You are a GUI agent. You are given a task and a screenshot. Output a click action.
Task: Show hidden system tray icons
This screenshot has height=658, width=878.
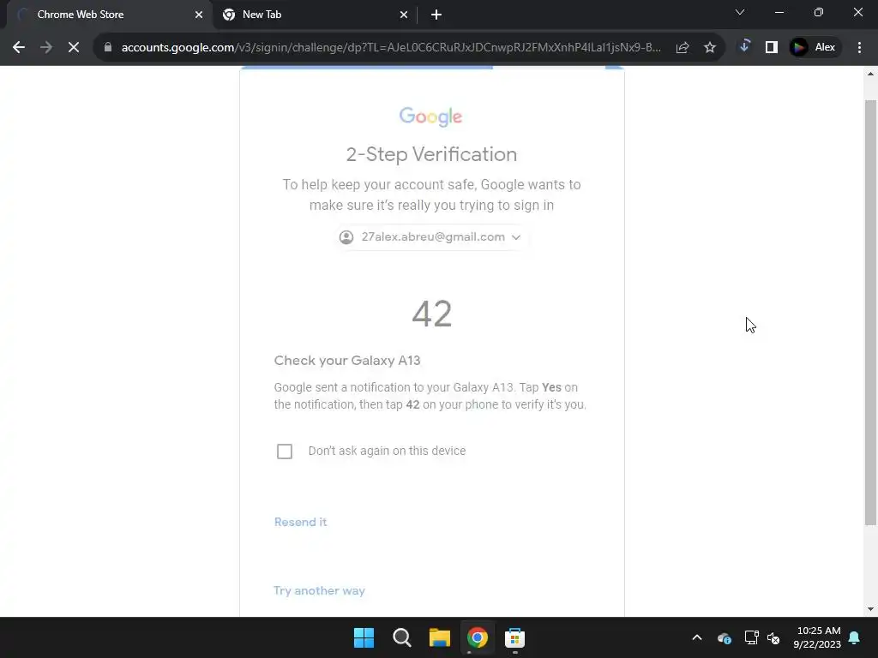(x=697, y=637)
